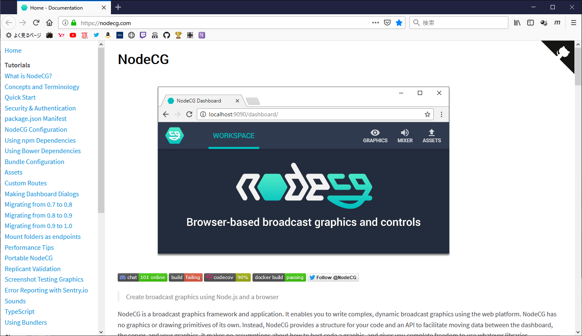Open Error Reporting with Sentry.io
Viewport: 582px width, 336px height.
coord(46,290)
